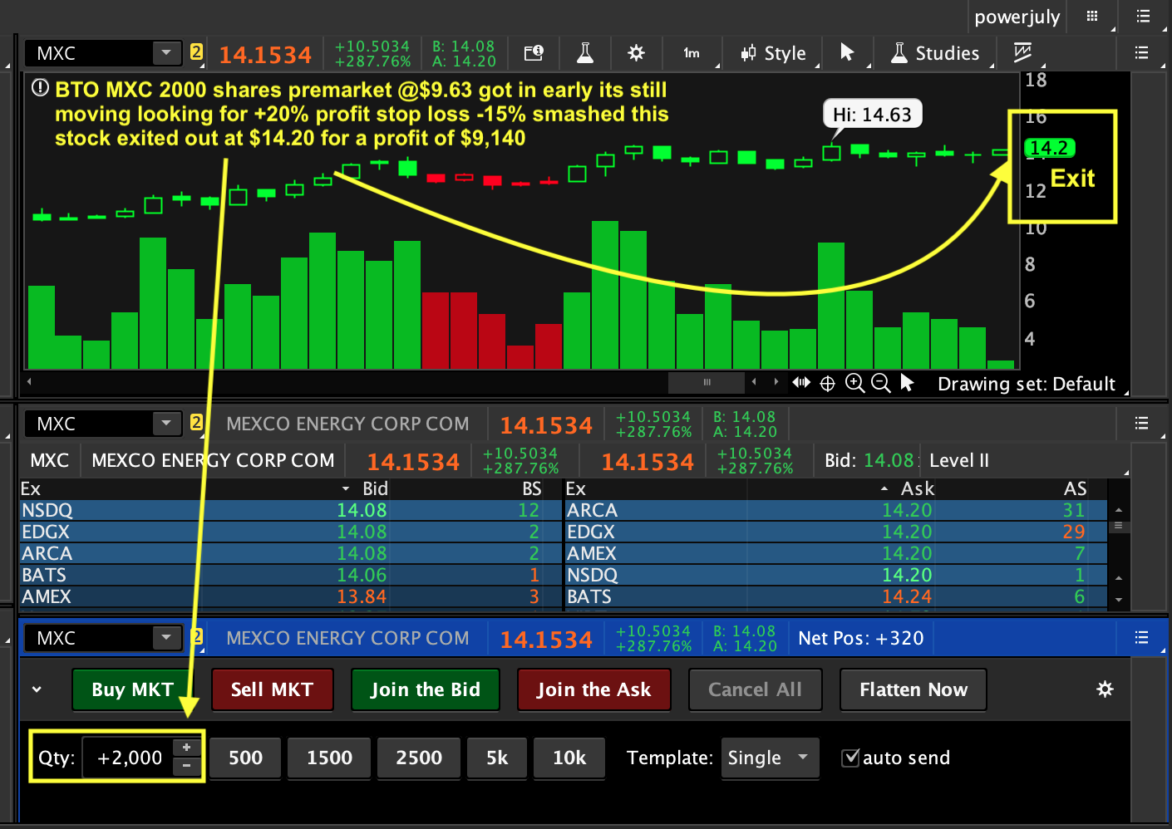The height and width of the screenshot is (829, 1172).
Task: Toggle the auto send checkbox
Action: pyautogui.click(x=850, y=758)
